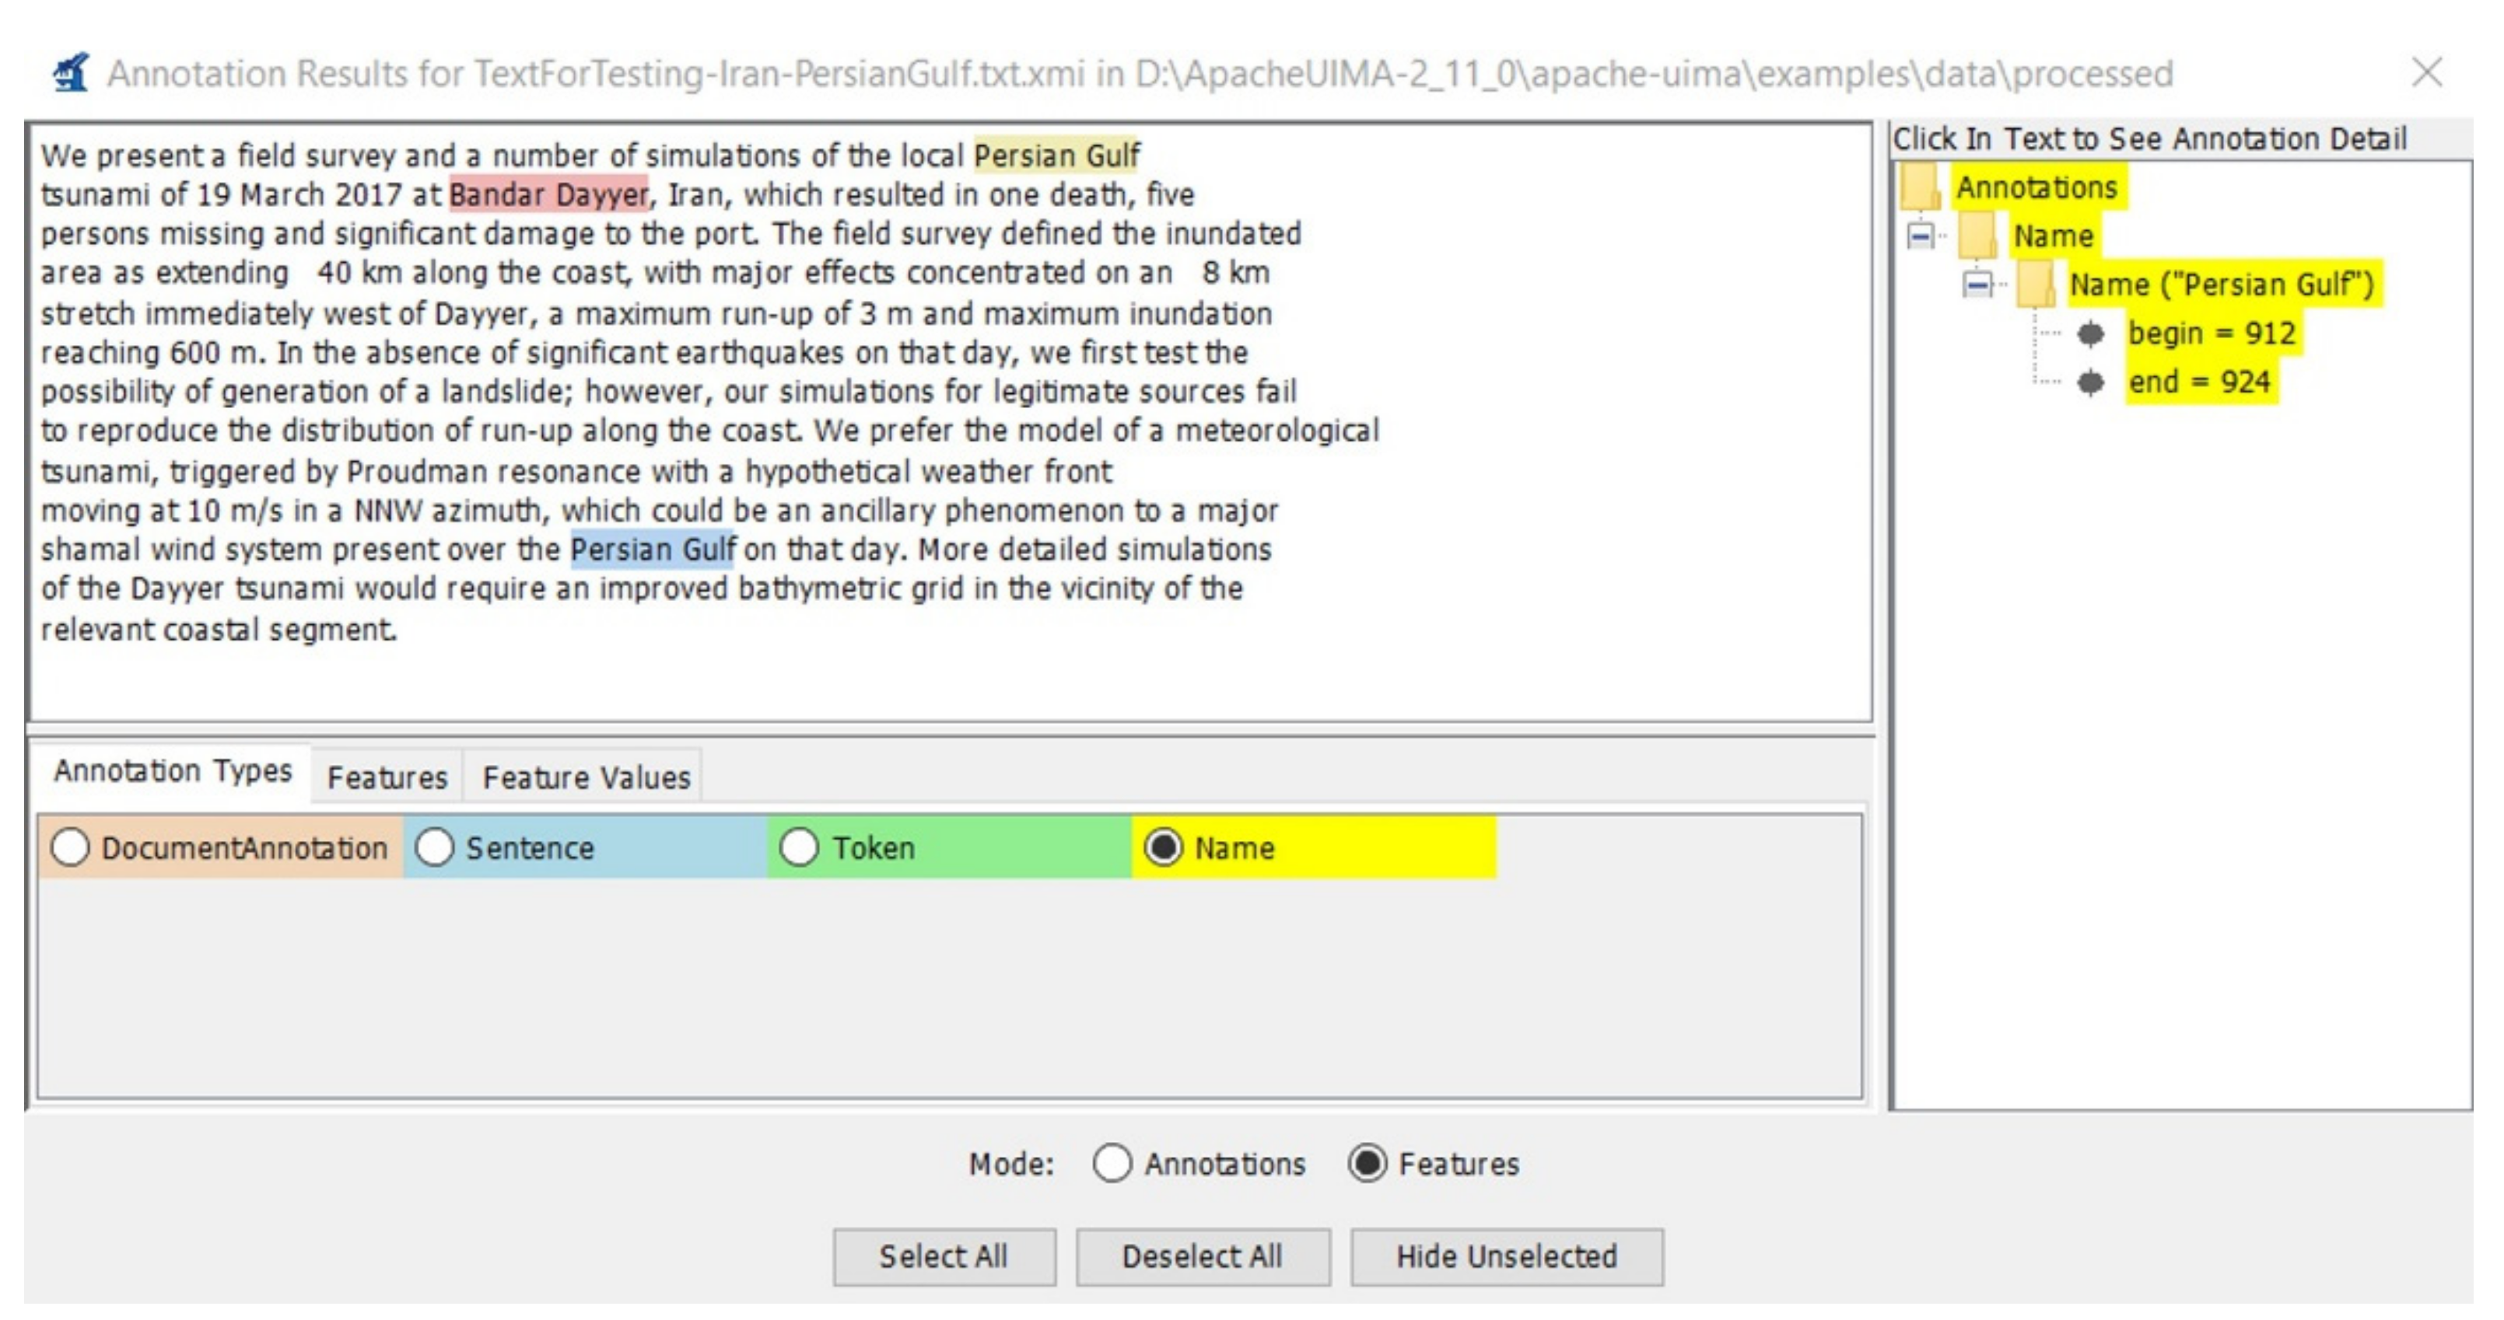This screenshot has width=2504, height=1320.
Task: Close the Annotation Results window
Action: [2426, 73]
